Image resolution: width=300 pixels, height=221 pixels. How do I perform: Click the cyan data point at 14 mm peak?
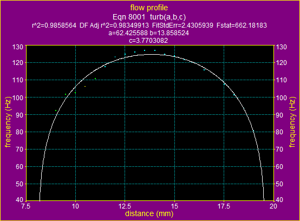[155, 50]
